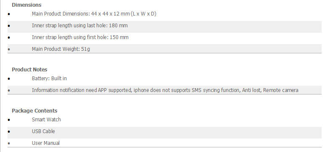Image resolution: width=333 pixels, height=152 pixels.
Task: Click the inner strap length first hole row
Action: tap(164, 37)
